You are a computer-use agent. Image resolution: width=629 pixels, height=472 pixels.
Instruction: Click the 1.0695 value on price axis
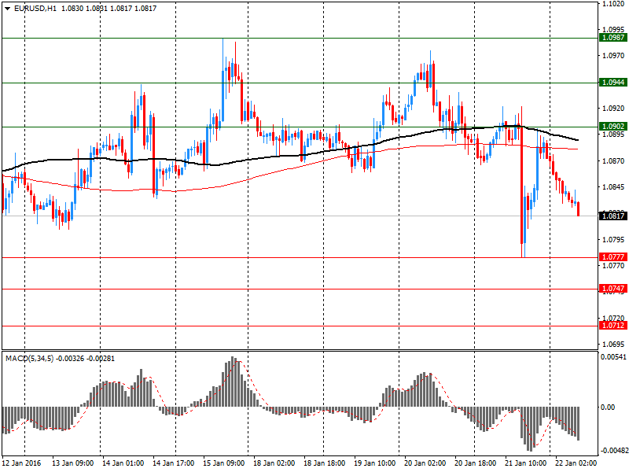(x=613, y=345)
